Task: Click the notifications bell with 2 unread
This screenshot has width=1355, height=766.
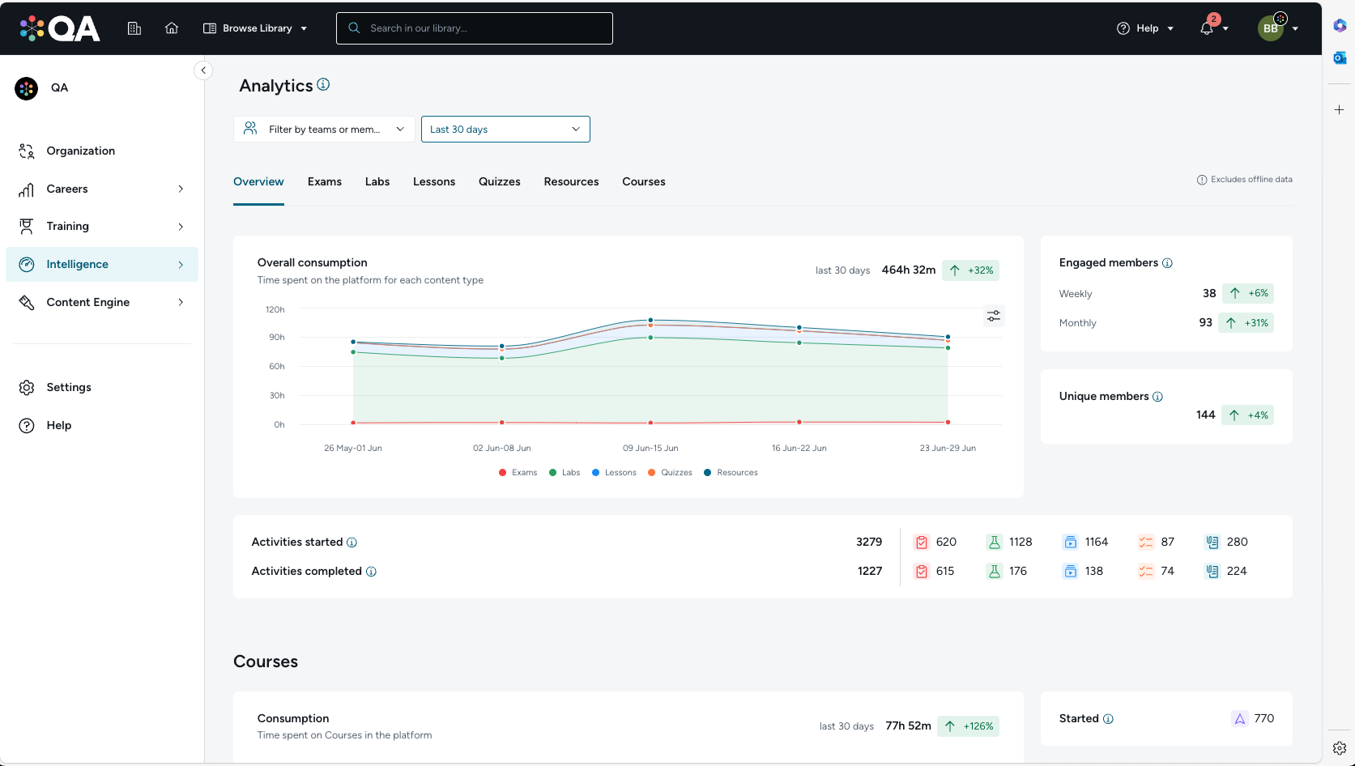Action: coord(1207,28)
